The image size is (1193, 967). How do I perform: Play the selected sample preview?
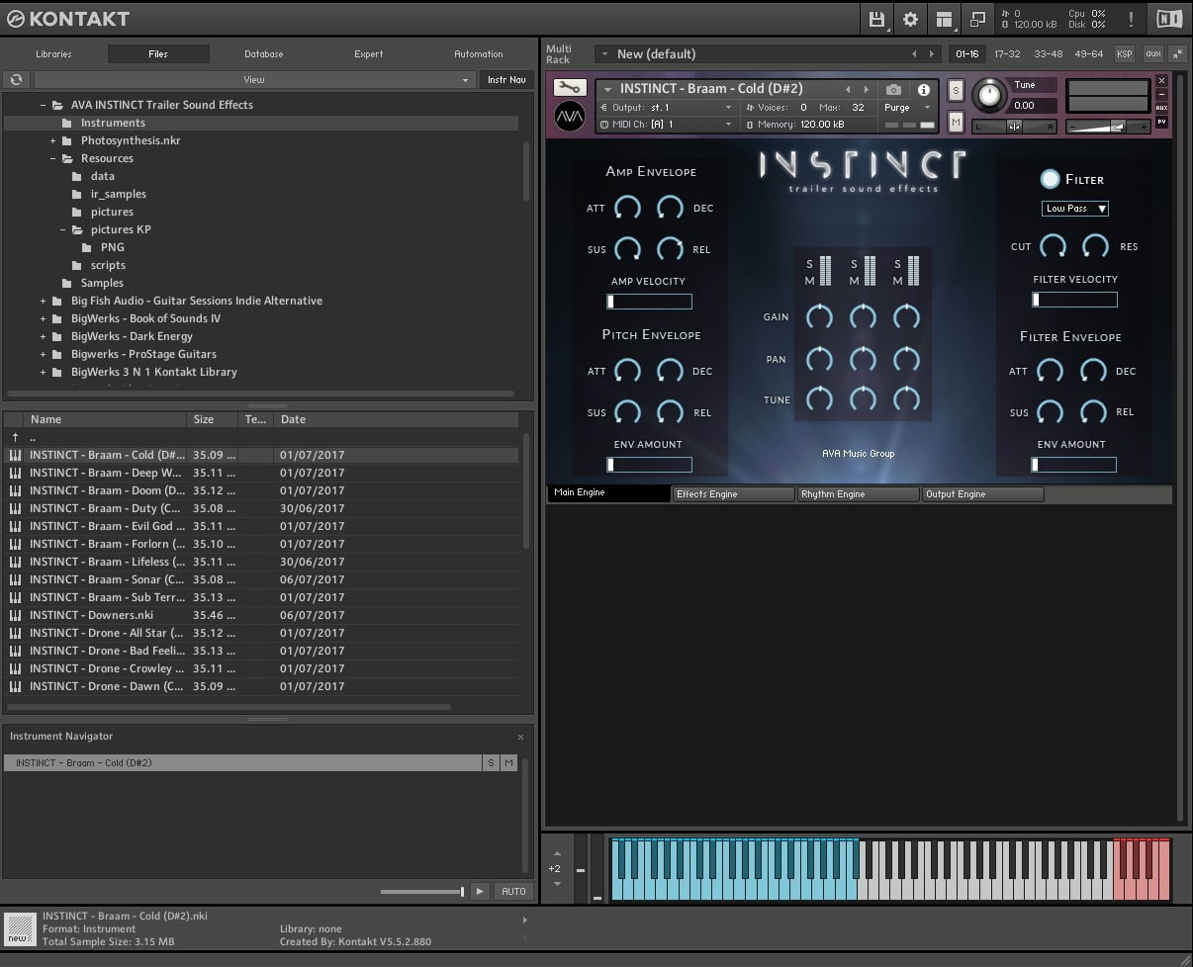pos(480,891)
